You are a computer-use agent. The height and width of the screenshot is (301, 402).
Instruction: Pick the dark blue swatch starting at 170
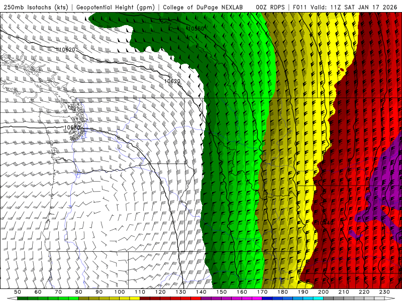(267, 298)
